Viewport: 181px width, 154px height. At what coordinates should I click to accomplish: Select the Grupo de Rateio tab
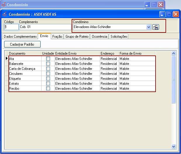point(77,37)
